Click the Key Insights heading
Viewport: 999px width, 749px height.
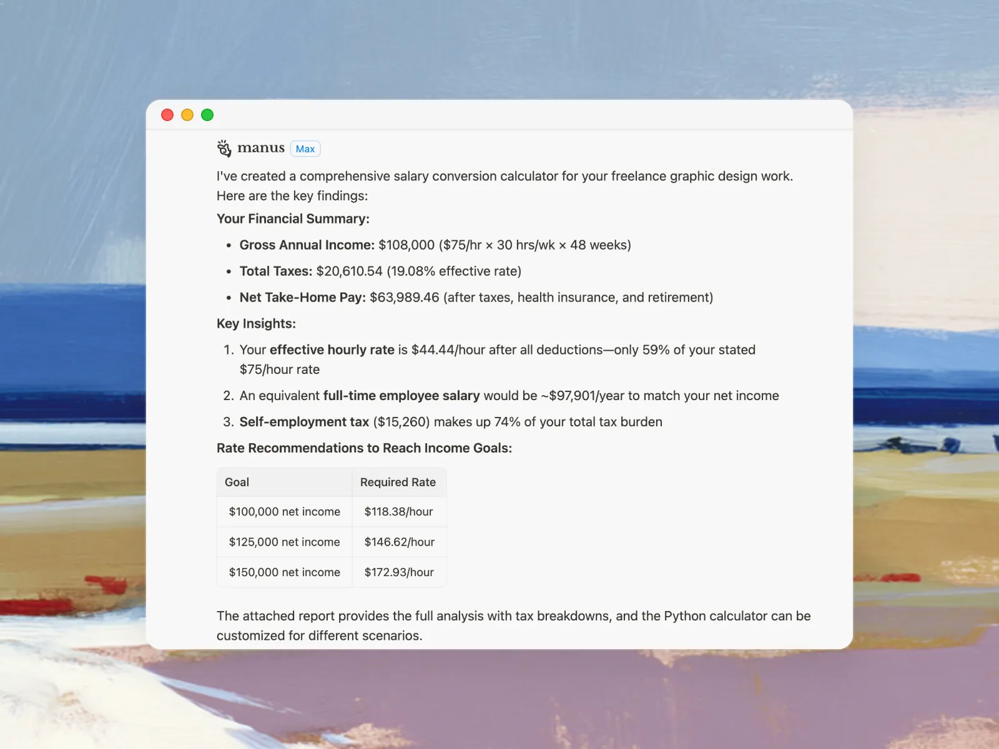(x=256, y=324)
